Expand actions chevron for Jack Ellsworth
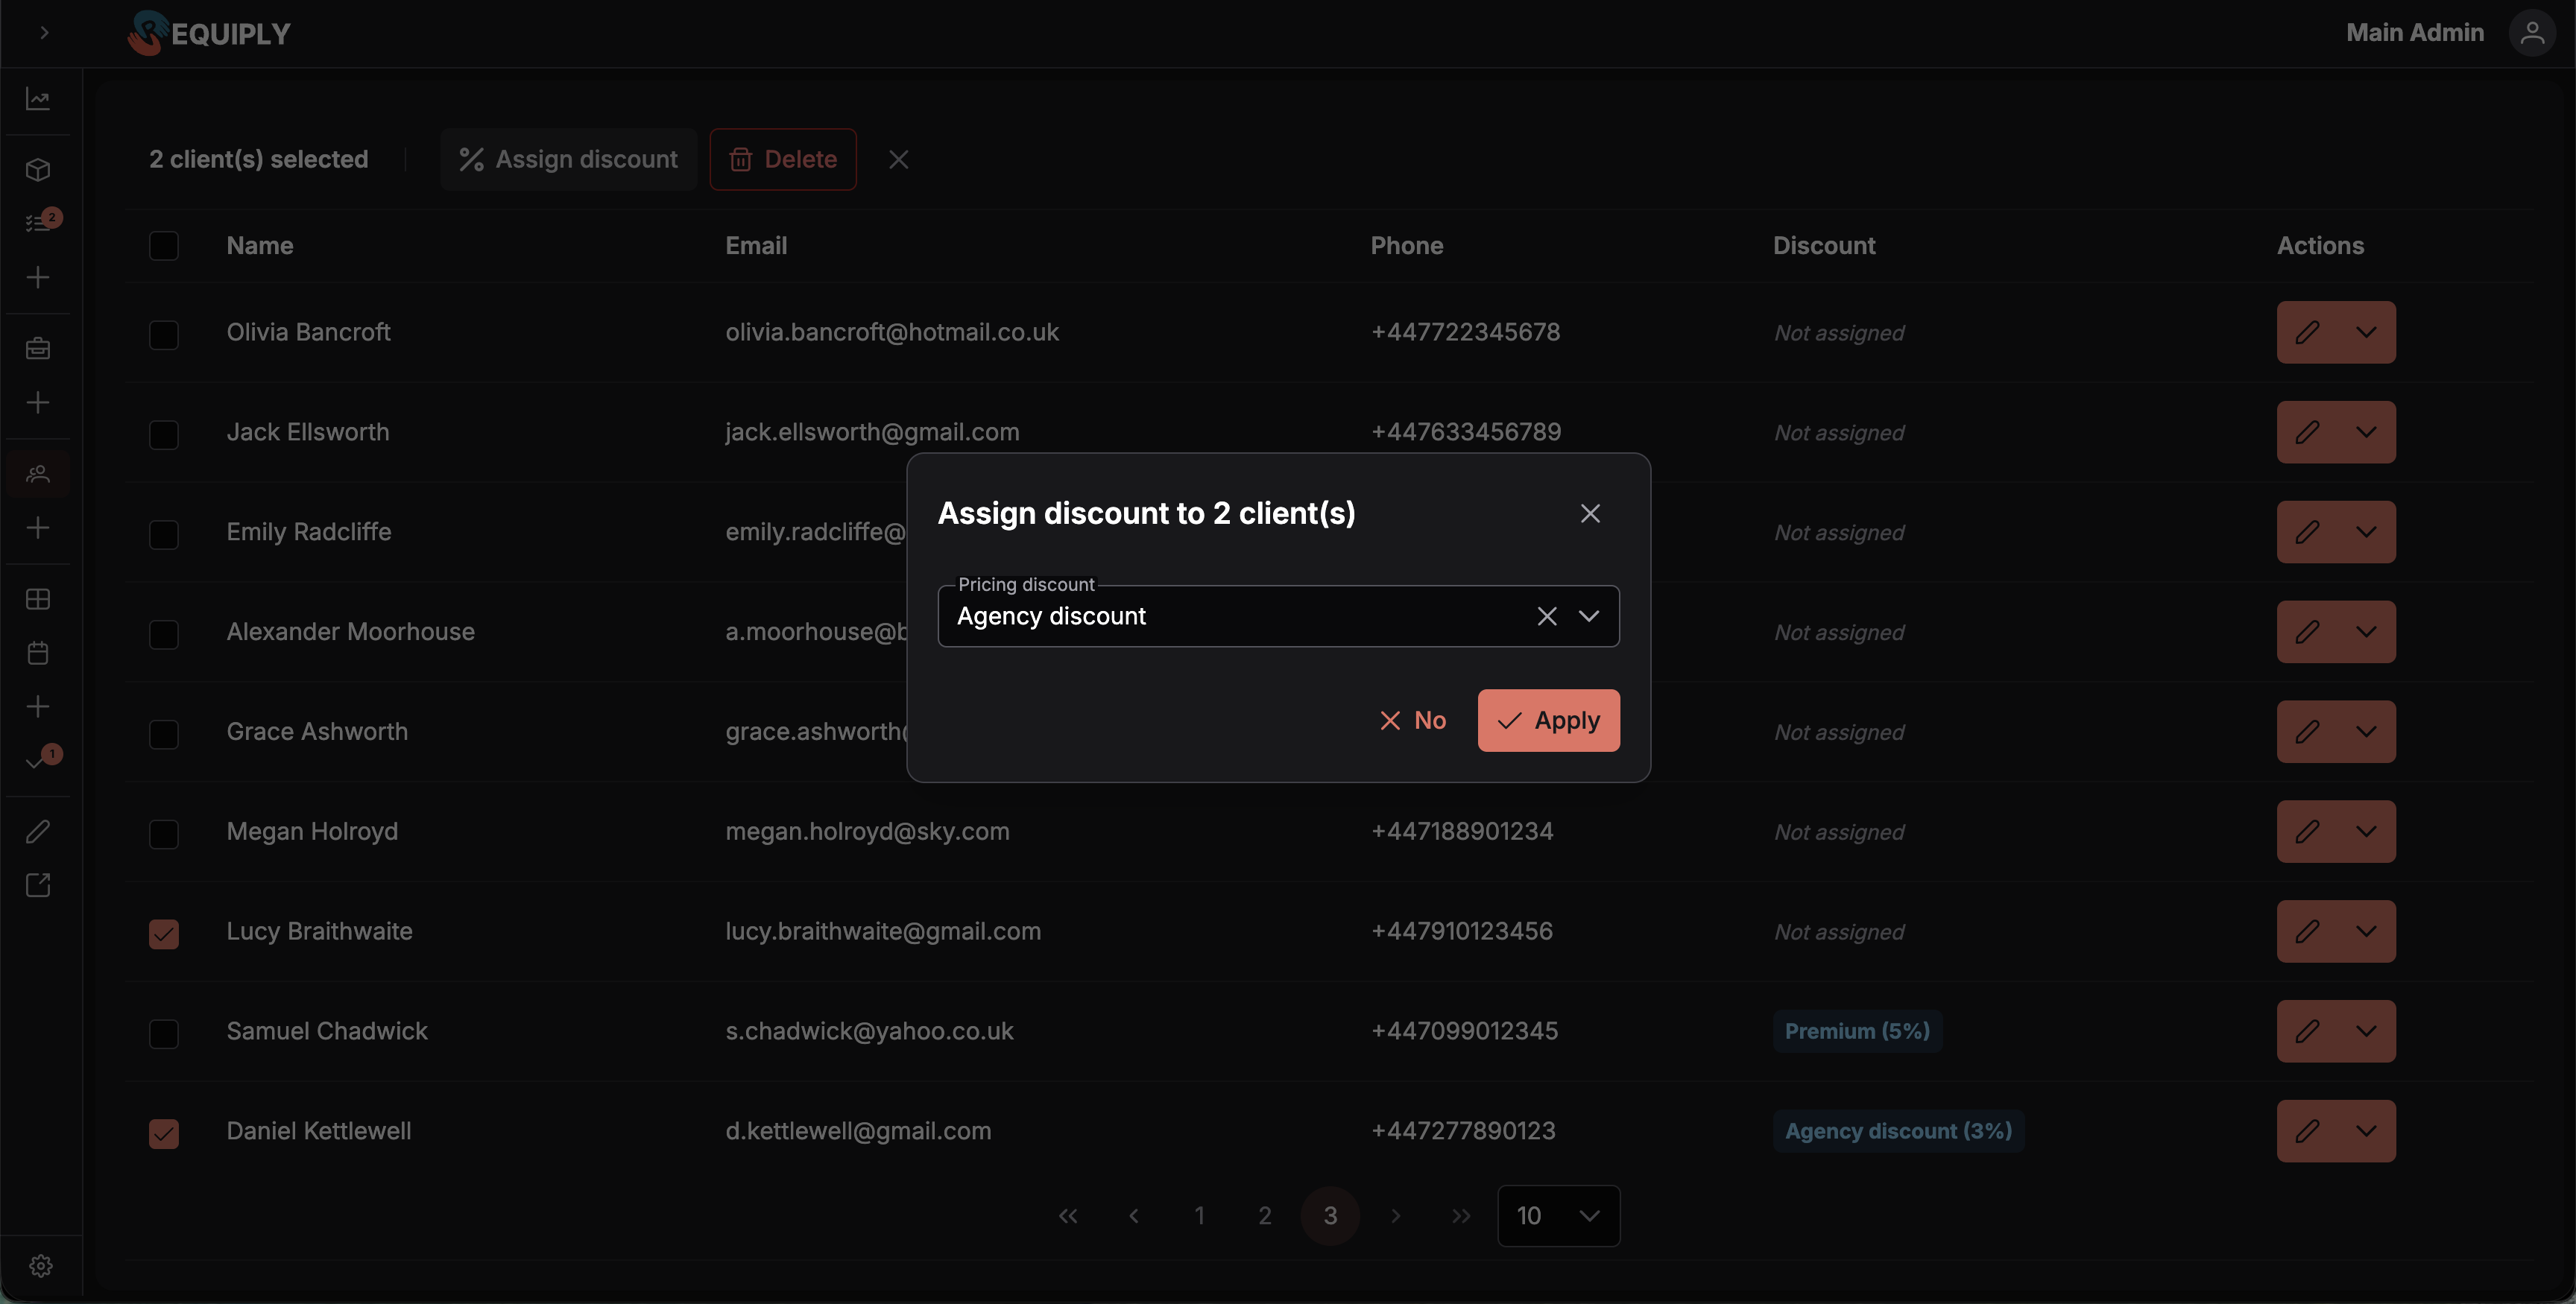Screen dimensions: 2576x1304 [2366, 432]
